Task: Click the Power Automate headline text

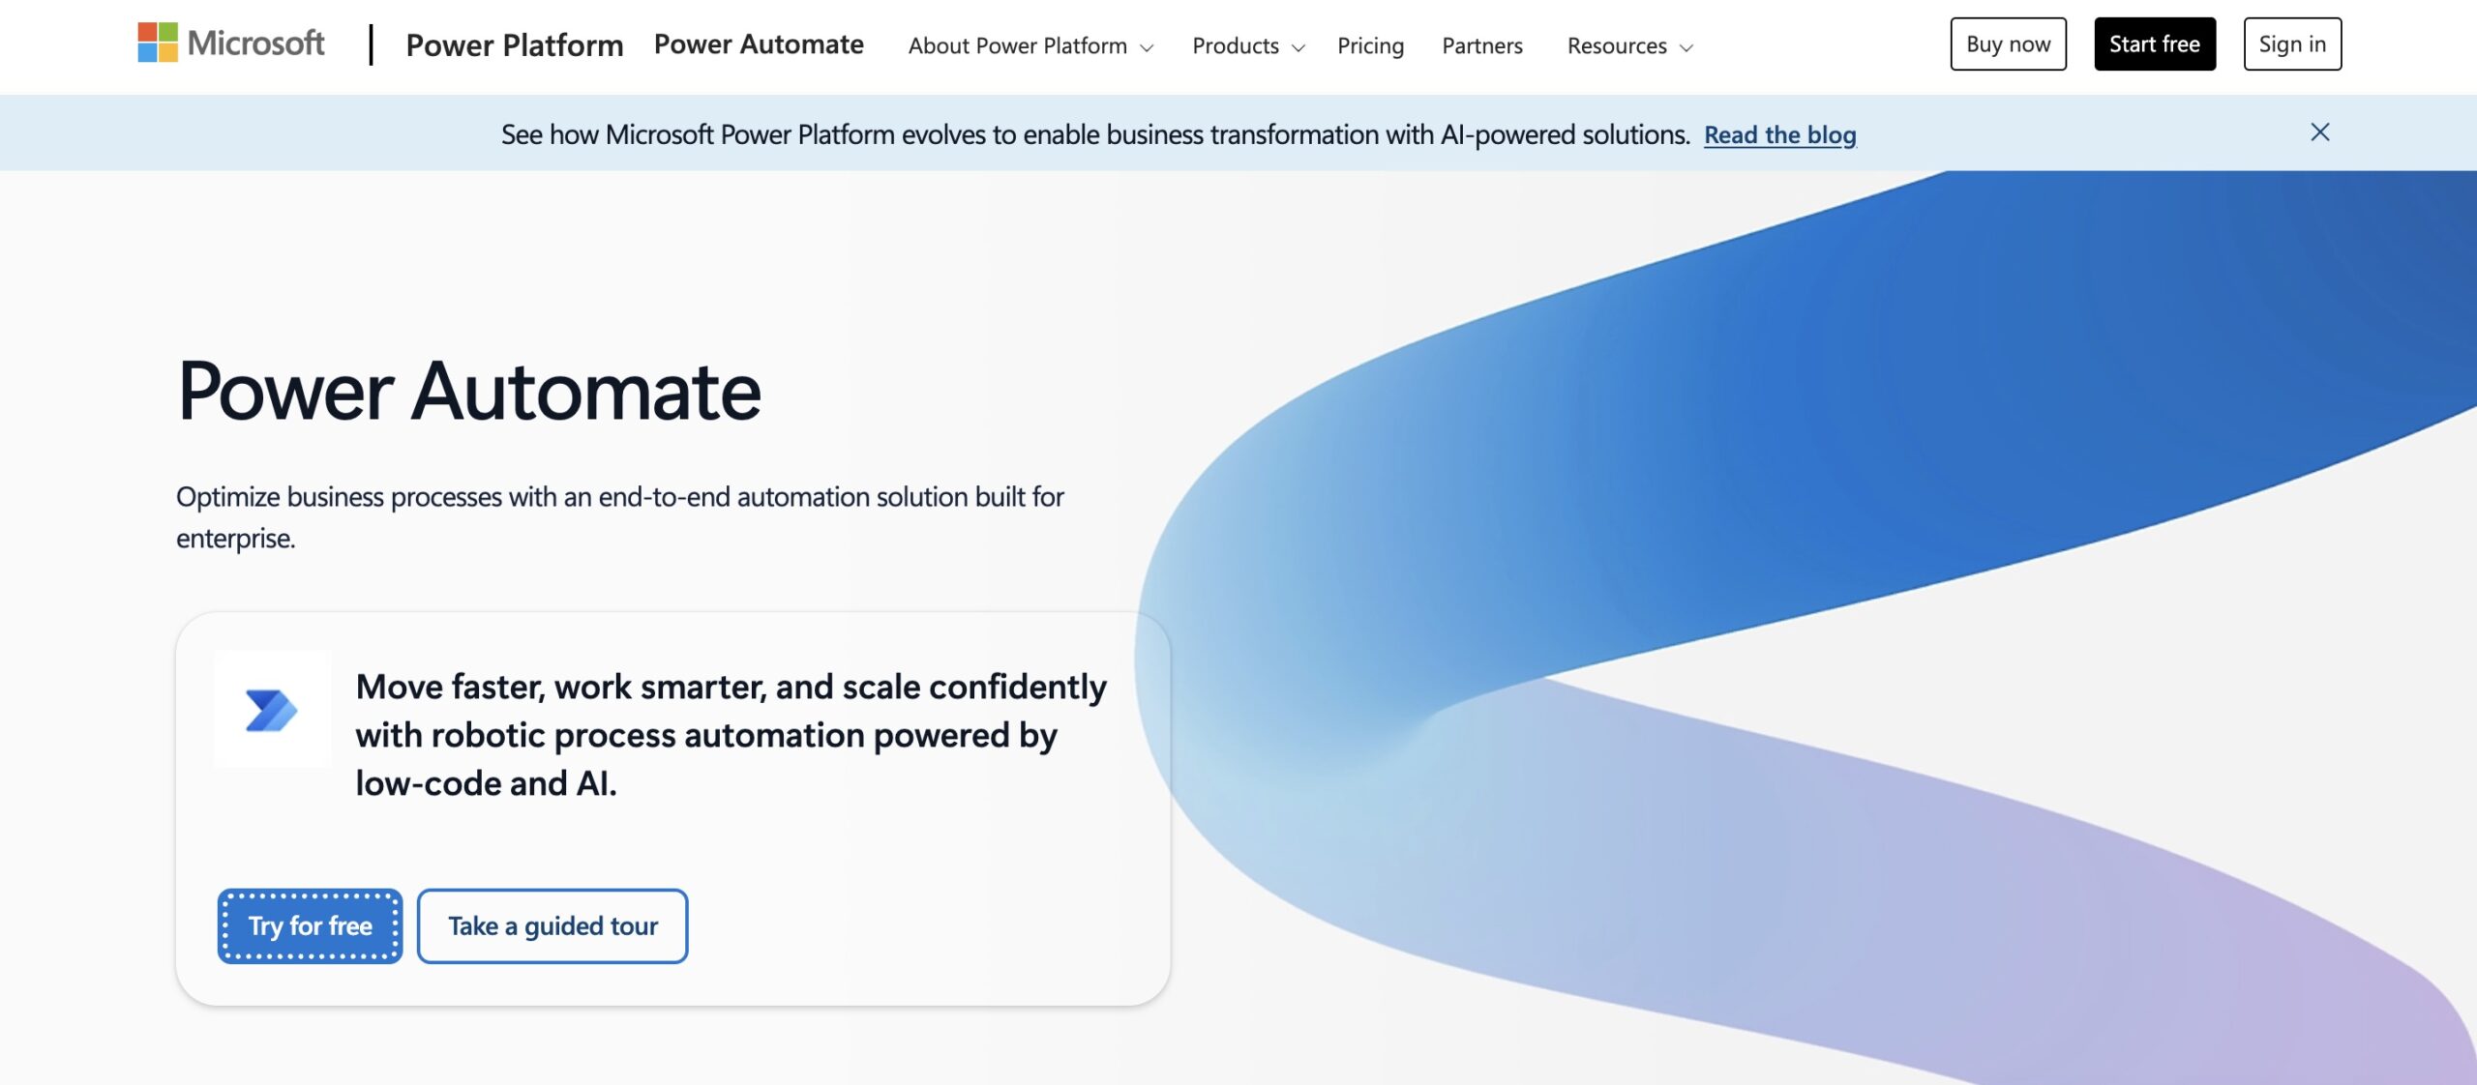Action: coord(469,391)
